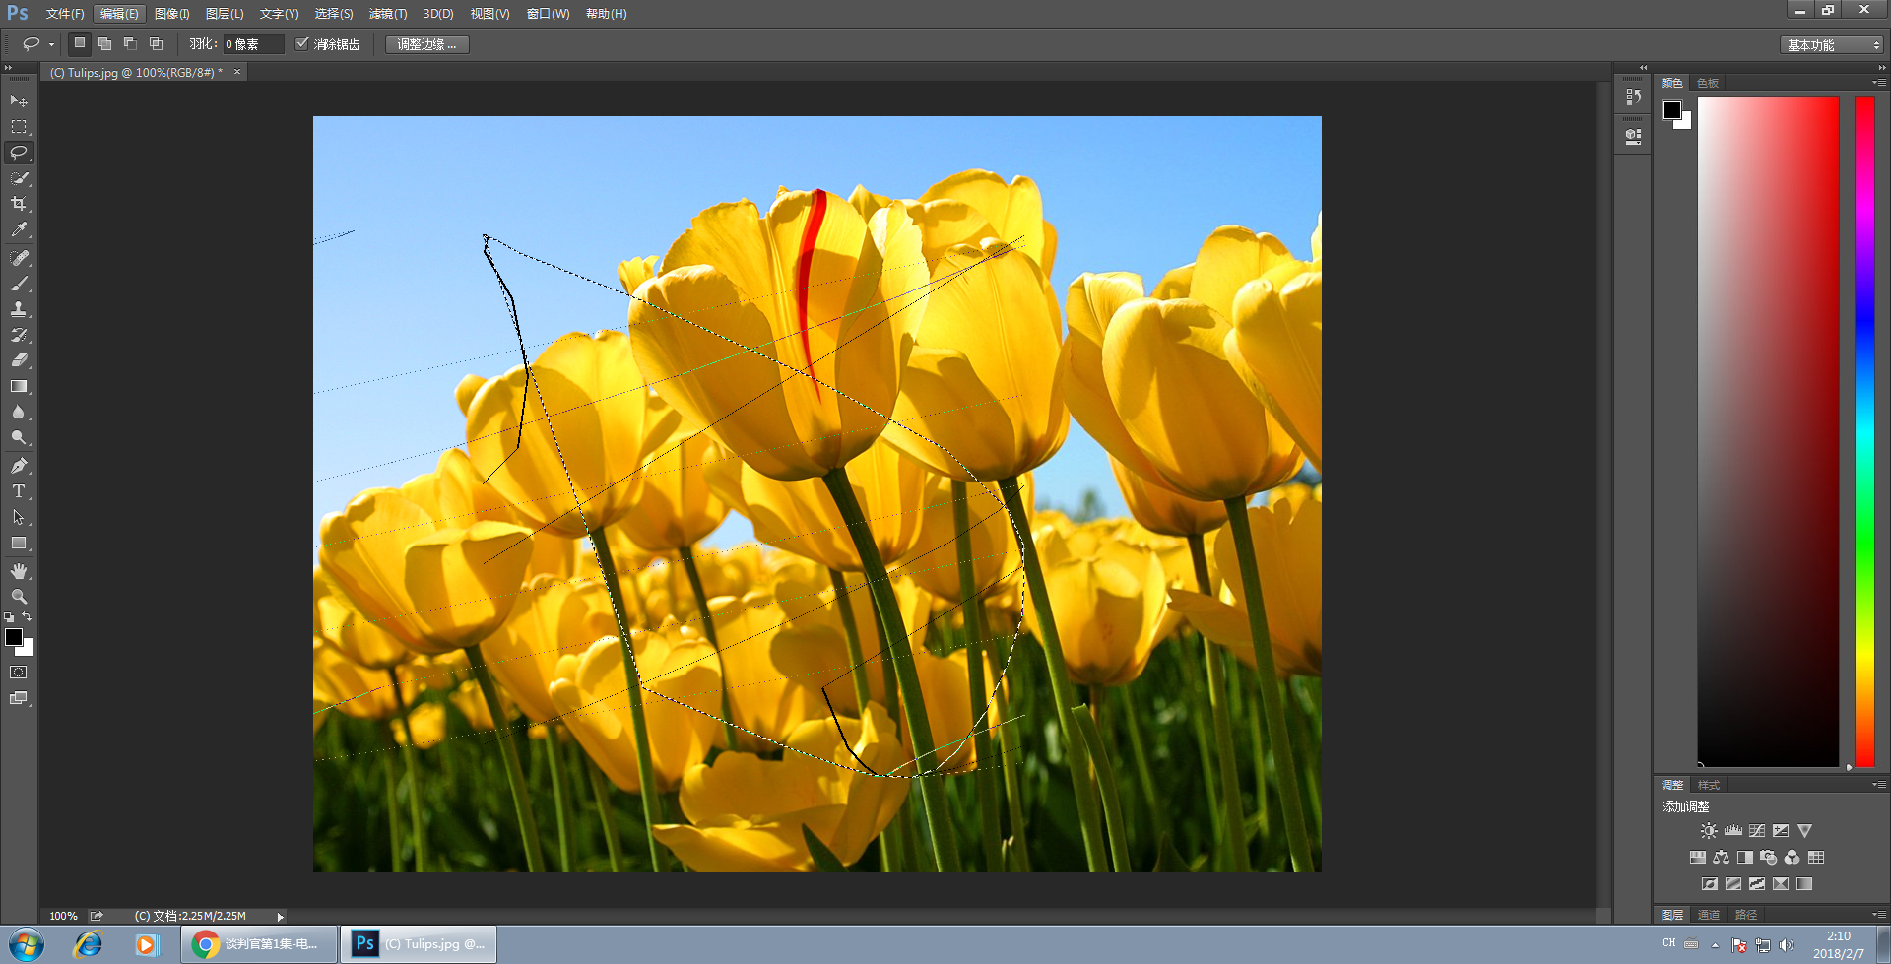Image resolution: width=1891 pixels, height=964 pixels.
Task: Select the Pen tool
Action: 19,466
